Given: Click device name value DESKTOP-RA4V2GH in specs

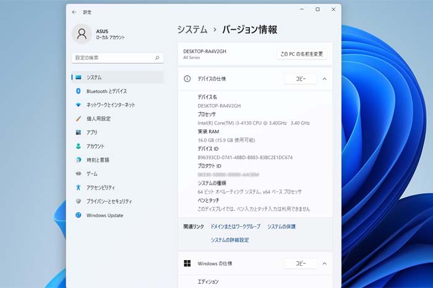Looking at the screenshot, I should pos(219,105).
